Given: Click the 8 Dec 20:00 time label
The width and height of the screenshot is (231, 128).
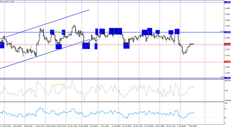Looking at the screenshot, I should click(28, 126).
